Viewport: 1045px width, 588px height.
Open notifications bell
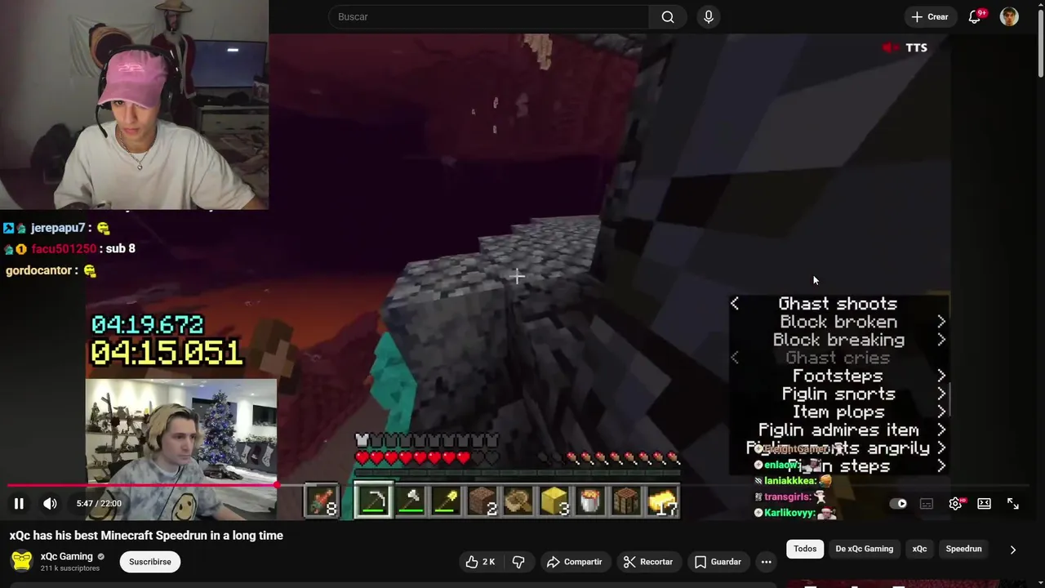975,17
